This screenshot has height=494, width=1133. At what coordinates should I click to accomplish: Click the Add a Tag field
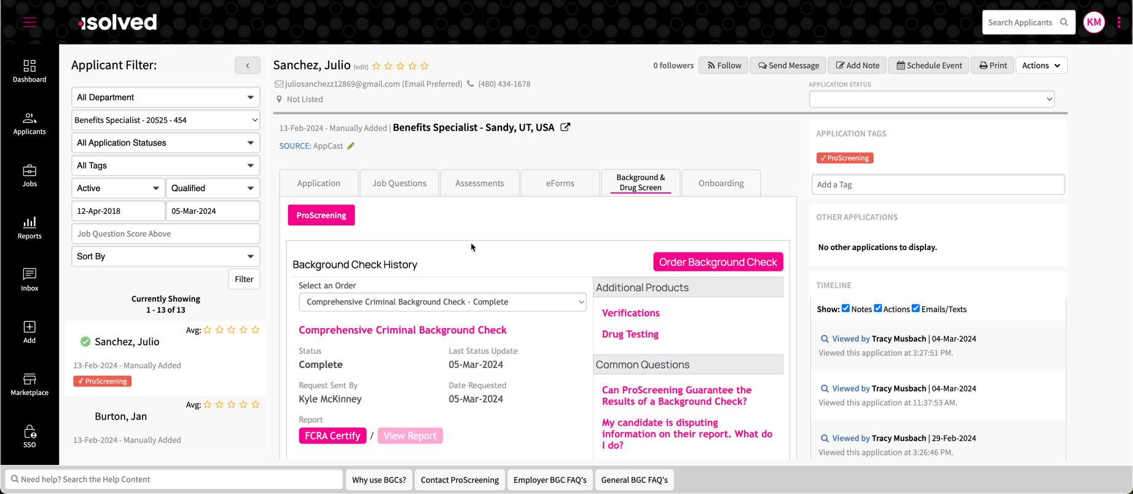[938, 184]
